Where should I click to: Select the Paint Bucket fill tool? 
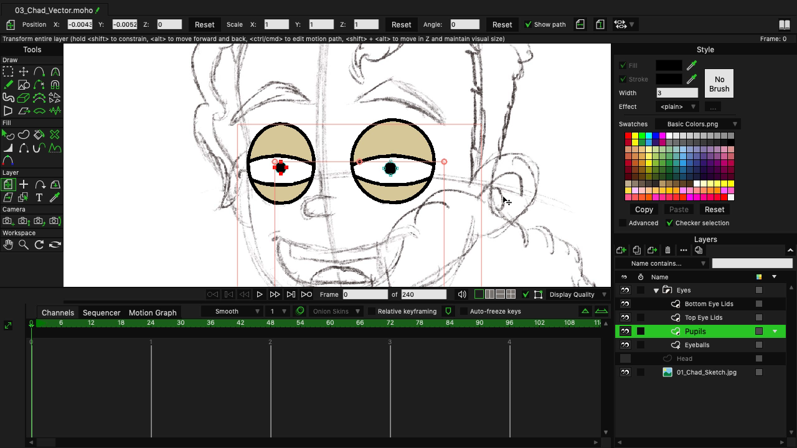click(39, 135)
